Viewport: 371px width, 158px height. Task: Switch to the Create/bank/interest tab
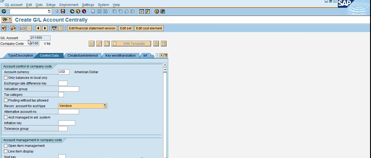click(83, 56)
